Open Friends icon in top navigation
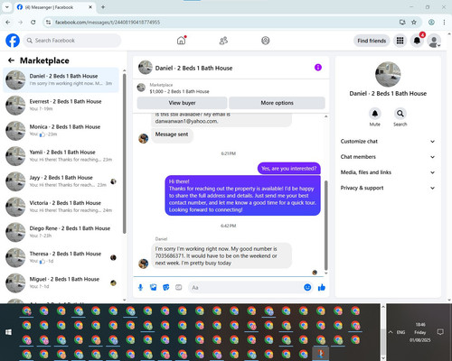 [223, 41]
